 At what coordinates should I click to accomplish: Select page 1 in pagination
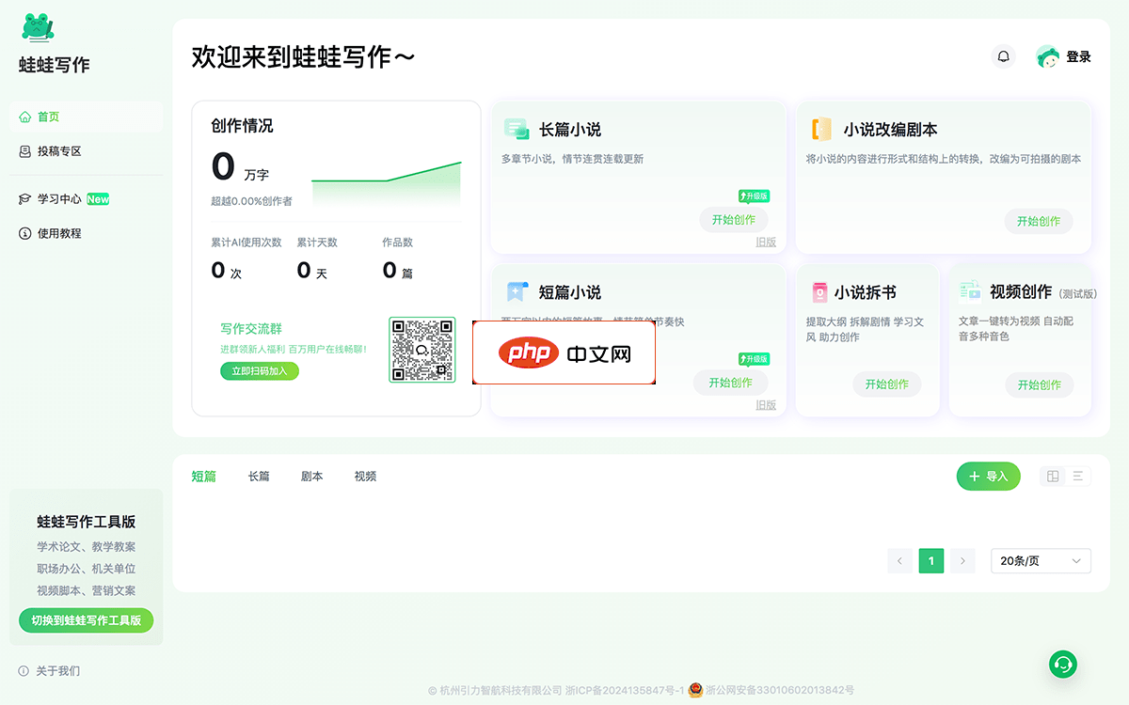point(931,561)
